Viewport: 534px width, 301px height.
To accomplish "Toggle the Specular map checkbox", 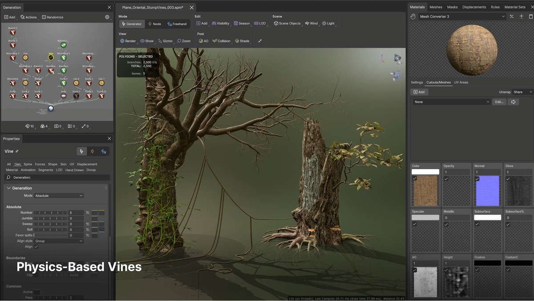I will (415, 224).
